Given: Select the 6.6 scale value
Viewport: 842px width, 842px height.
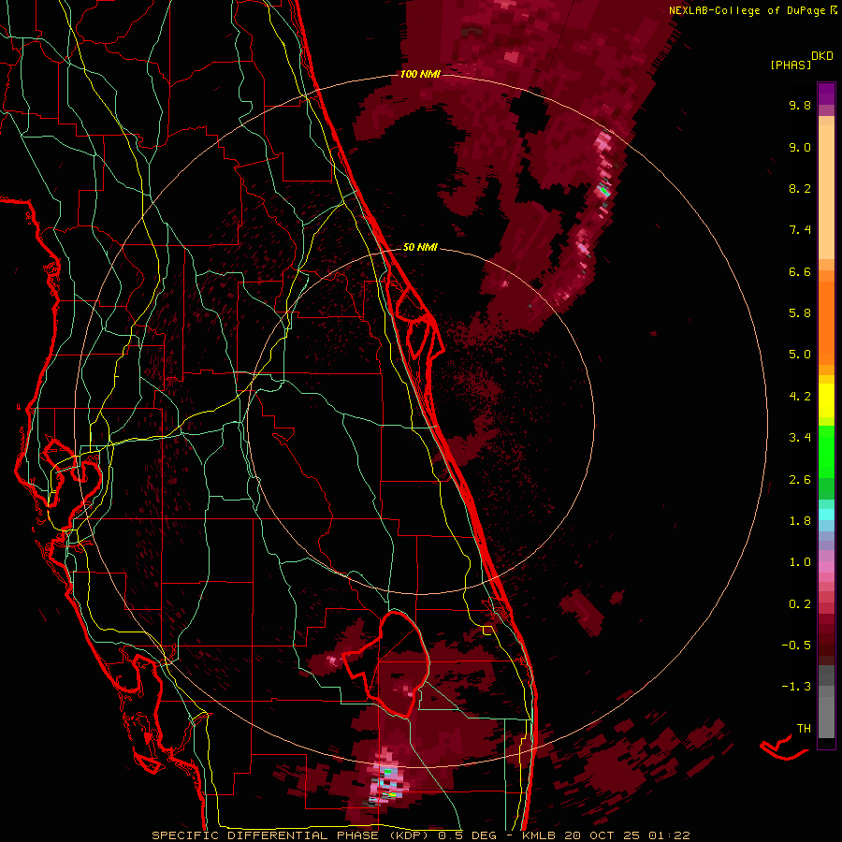Looking at the screenshot, I should [x=800, y=271].
